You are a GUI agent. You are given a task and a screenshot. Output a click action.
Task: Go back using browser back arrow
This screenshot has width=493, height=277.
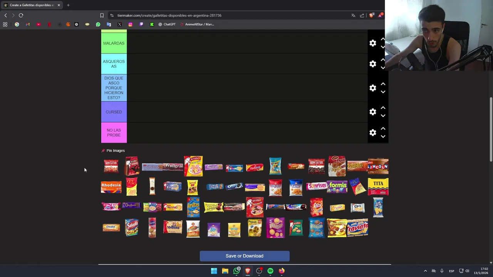click(5, 15)
